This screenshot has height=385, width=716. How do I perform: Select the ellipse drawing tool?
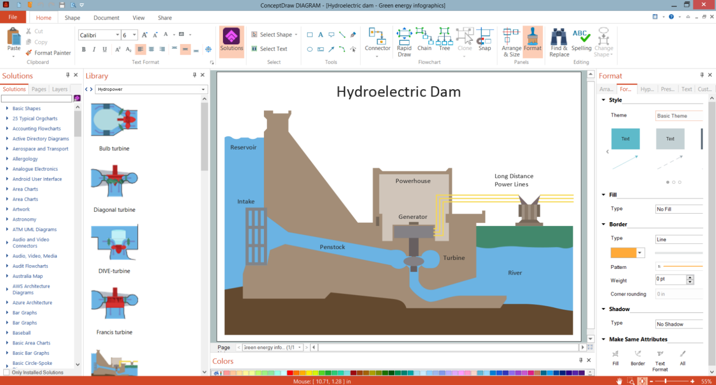coord(310,49)
